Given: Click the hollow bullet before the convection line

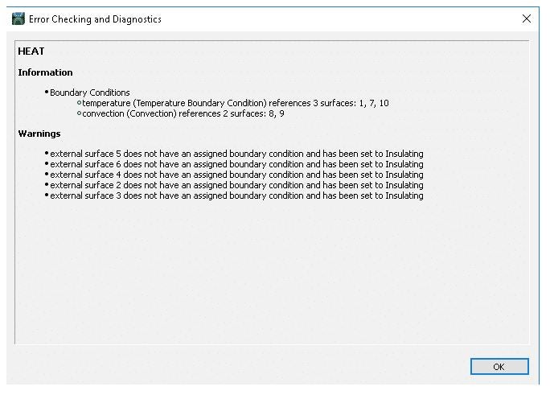Looking at the screenshot, I should [x=79, y=114].
